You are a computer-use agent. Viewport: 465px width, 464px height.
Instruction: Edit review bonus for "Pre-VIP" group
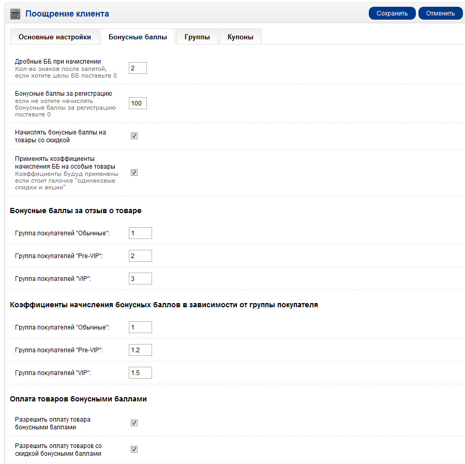pyautogui.click(x=140, y=256)
